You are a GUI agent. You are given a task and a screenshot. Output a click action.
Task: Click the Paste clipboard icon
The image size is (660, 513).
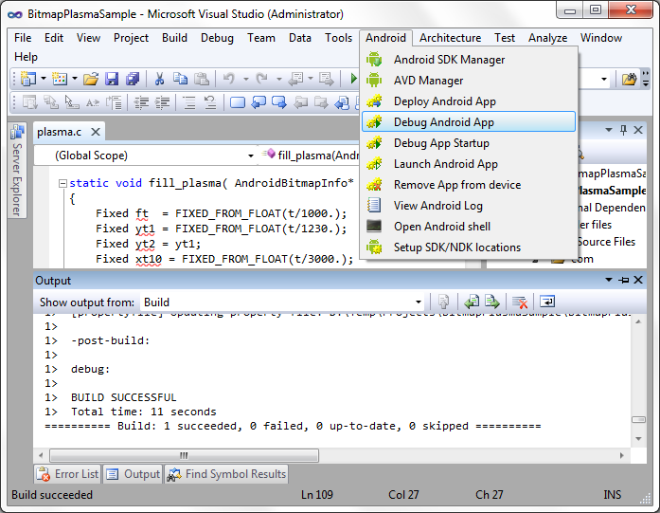tap(202, 79)
